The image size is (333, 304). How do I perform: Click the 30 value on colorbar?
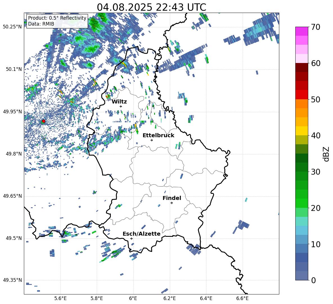pyautogui.click(x=316, y=172)
